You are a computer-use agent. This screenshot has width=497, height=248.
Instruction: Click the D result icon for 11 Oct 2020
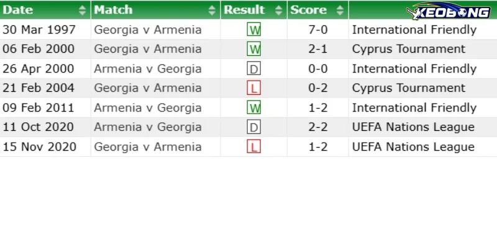tap(253, 127)
